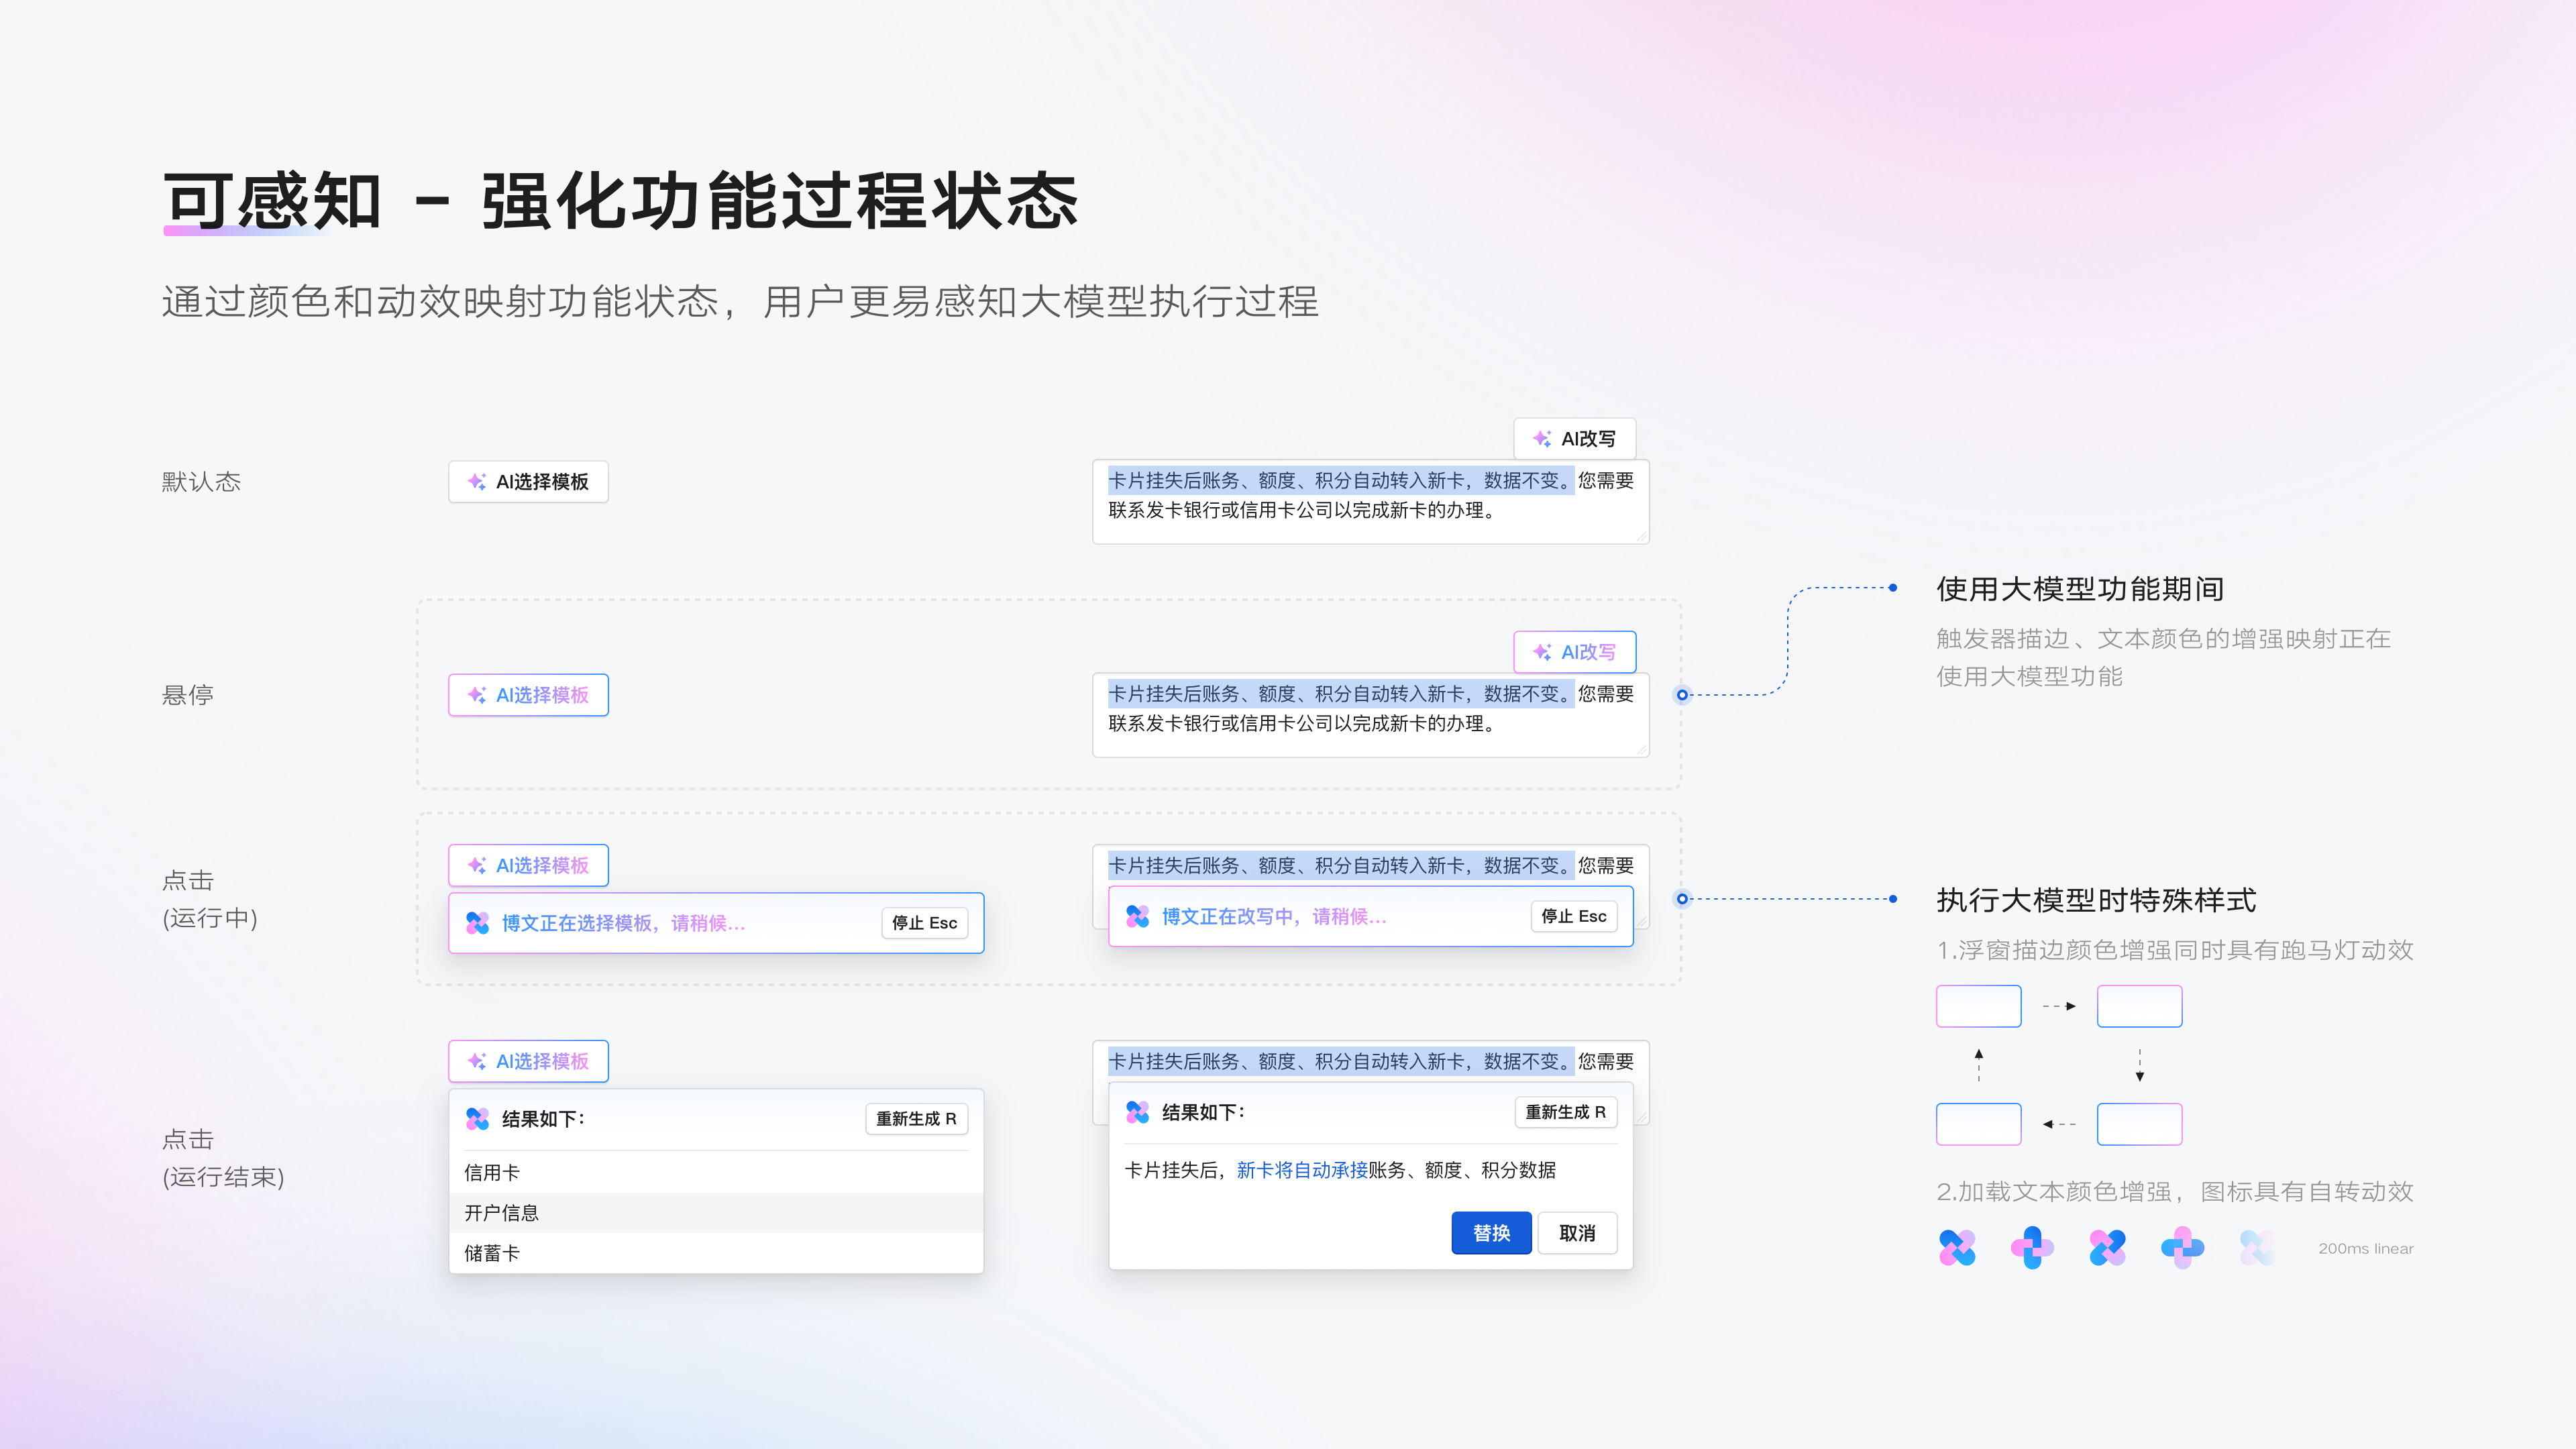The height and width of the screenshot is (1449, 2576).
Task: Click the second plus-shaped logo icon in animation sequence
Action: tap(2032, 1248)
